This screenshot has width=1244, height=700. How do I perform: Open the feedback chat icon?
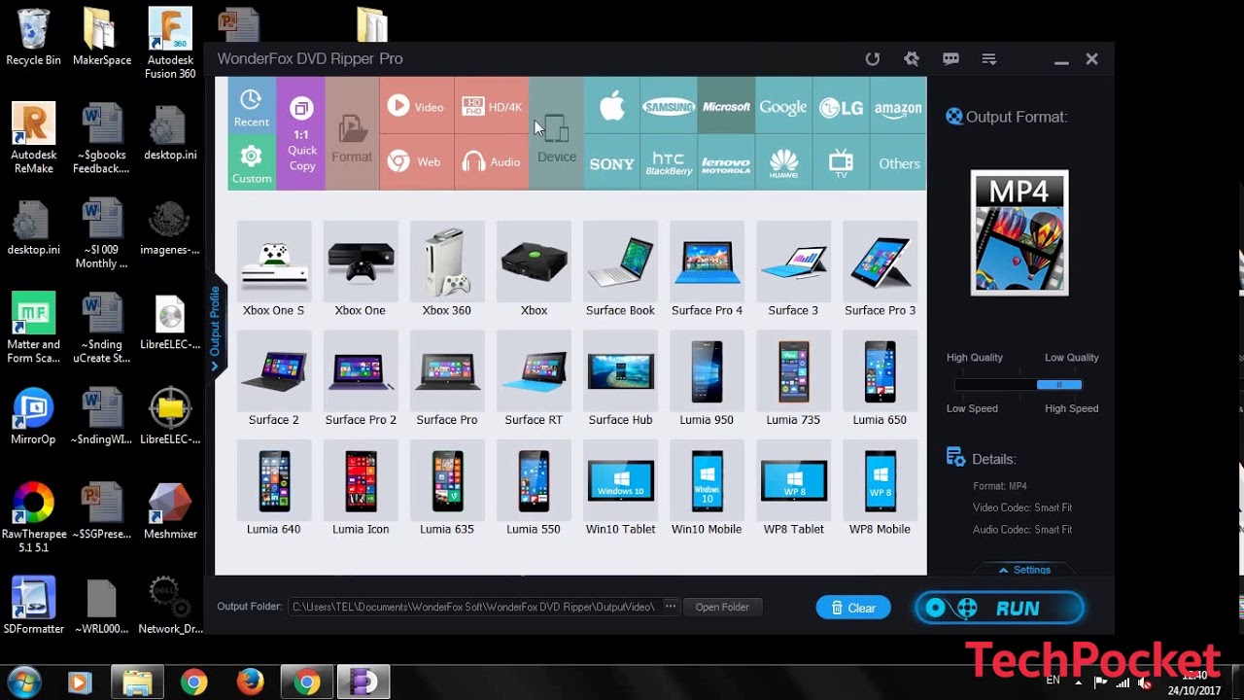point(950,59)
